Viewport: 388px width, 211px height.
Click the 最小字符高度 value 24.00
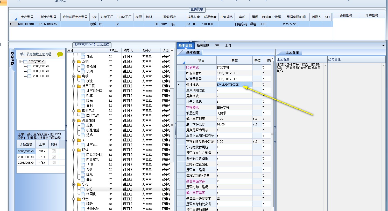234,124
